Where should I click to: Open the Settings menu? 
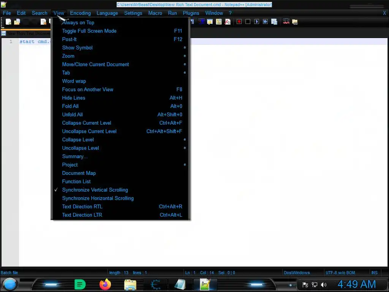(133, 13)
